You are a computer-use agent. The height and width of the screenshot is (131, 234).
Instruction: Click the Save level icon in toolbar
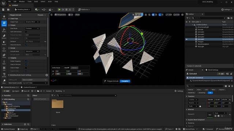click(3, 9)
